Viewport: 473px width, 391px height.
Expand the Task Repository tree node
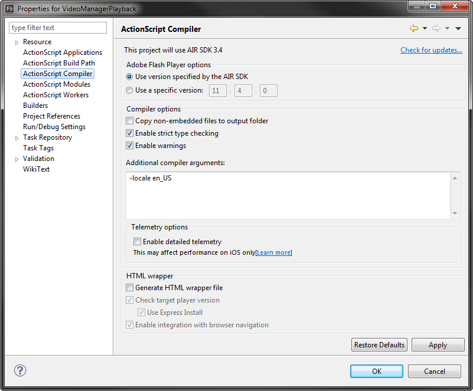17,138
